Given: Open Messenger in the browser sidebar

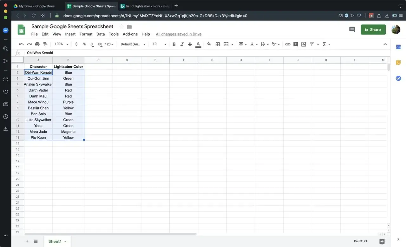Looking at the screenshot, I should 5,30.
